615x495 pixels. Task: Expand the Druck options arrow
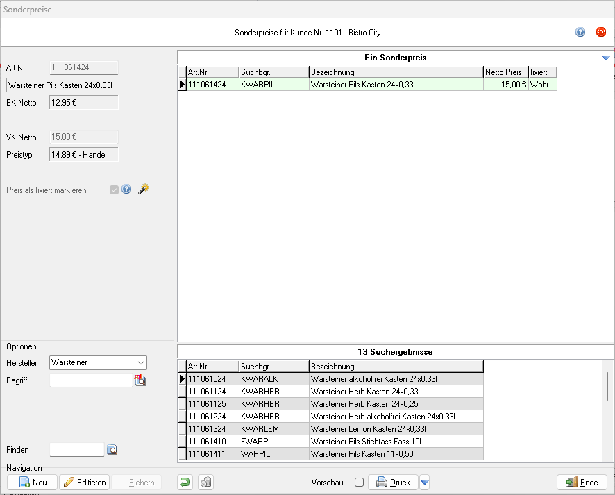click(425, 483)
